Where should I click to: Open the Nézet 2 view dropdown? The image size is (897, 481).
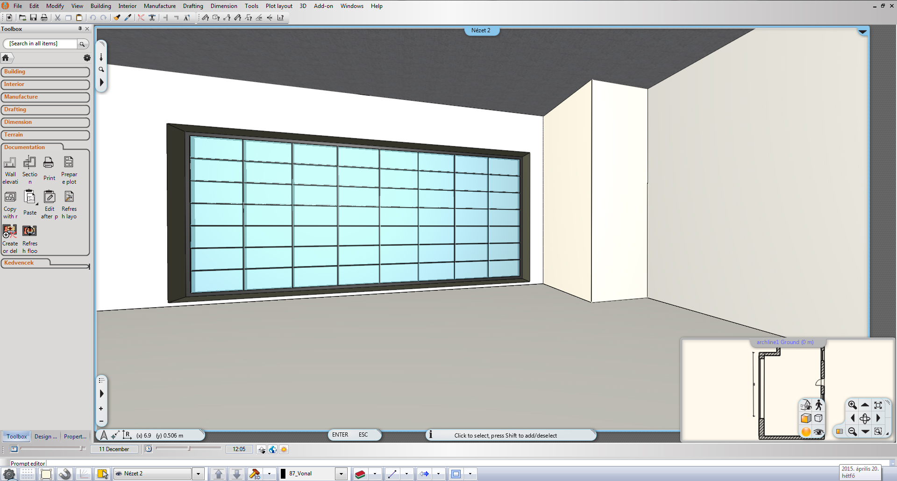(198, 474)
